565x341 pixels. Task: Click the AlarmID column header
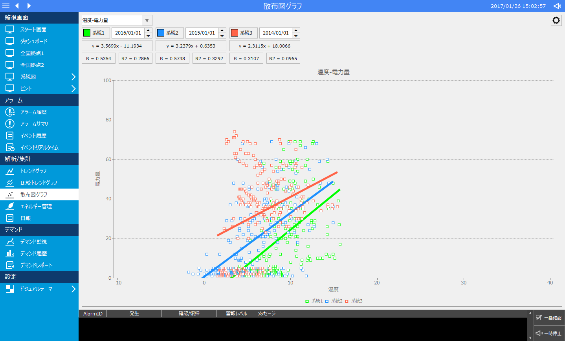click(x=93, y=313)
